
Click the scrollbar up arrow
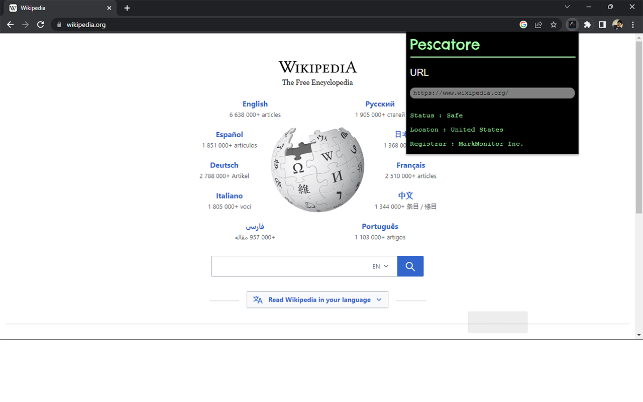[x=639, y=37]
